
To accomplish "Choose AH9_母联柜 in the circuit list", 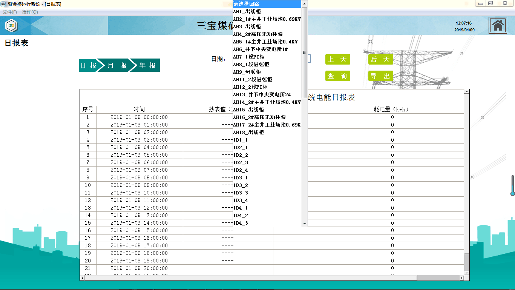I will click(247, 72).
